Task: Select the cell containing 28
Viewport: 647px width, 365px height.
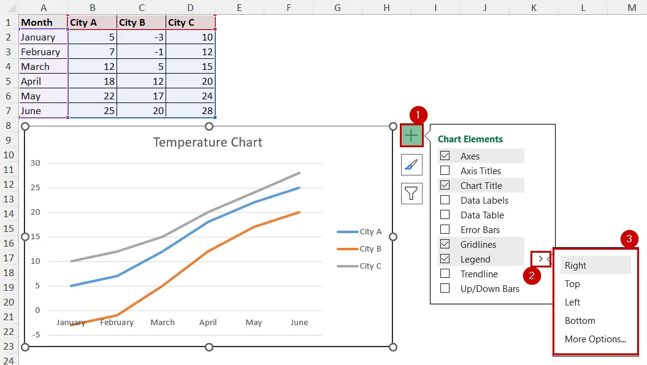Action: 190,110
